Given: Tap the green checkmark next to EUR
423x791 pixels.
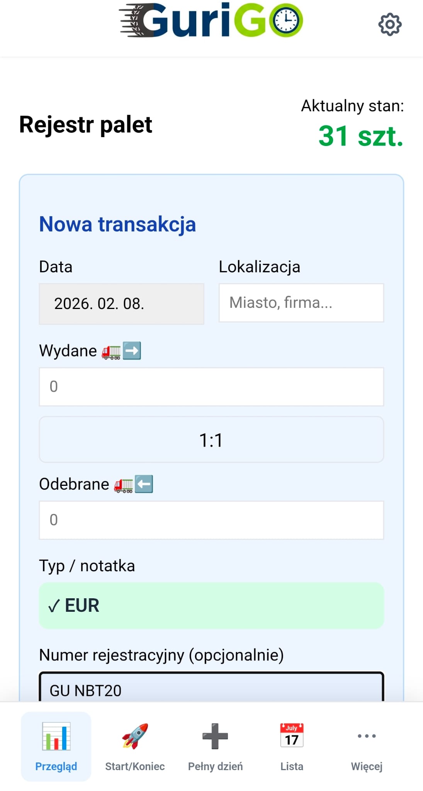Looking at the screenshot, I should 54,605.
